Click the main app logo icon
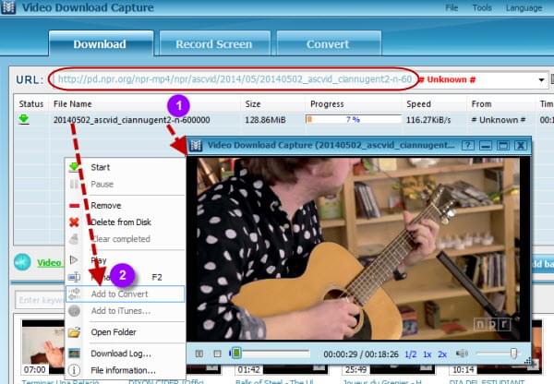This screenshot has height=384, width=554. 8,7
